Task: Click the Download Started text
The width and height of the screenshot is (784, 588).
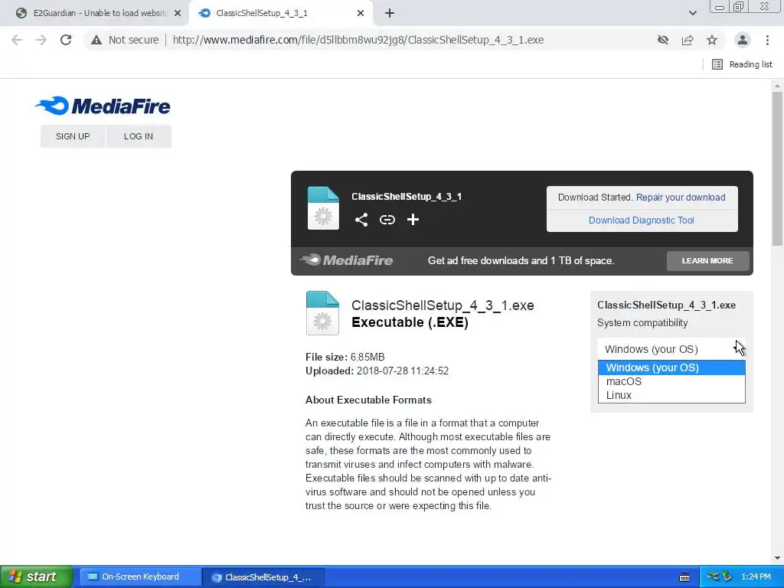Action: point(596,197)
